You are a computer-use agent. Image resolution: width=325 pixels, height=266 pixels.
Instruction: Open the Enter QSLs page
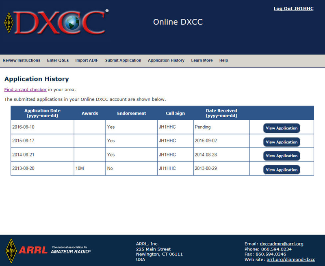click(58, 60)
